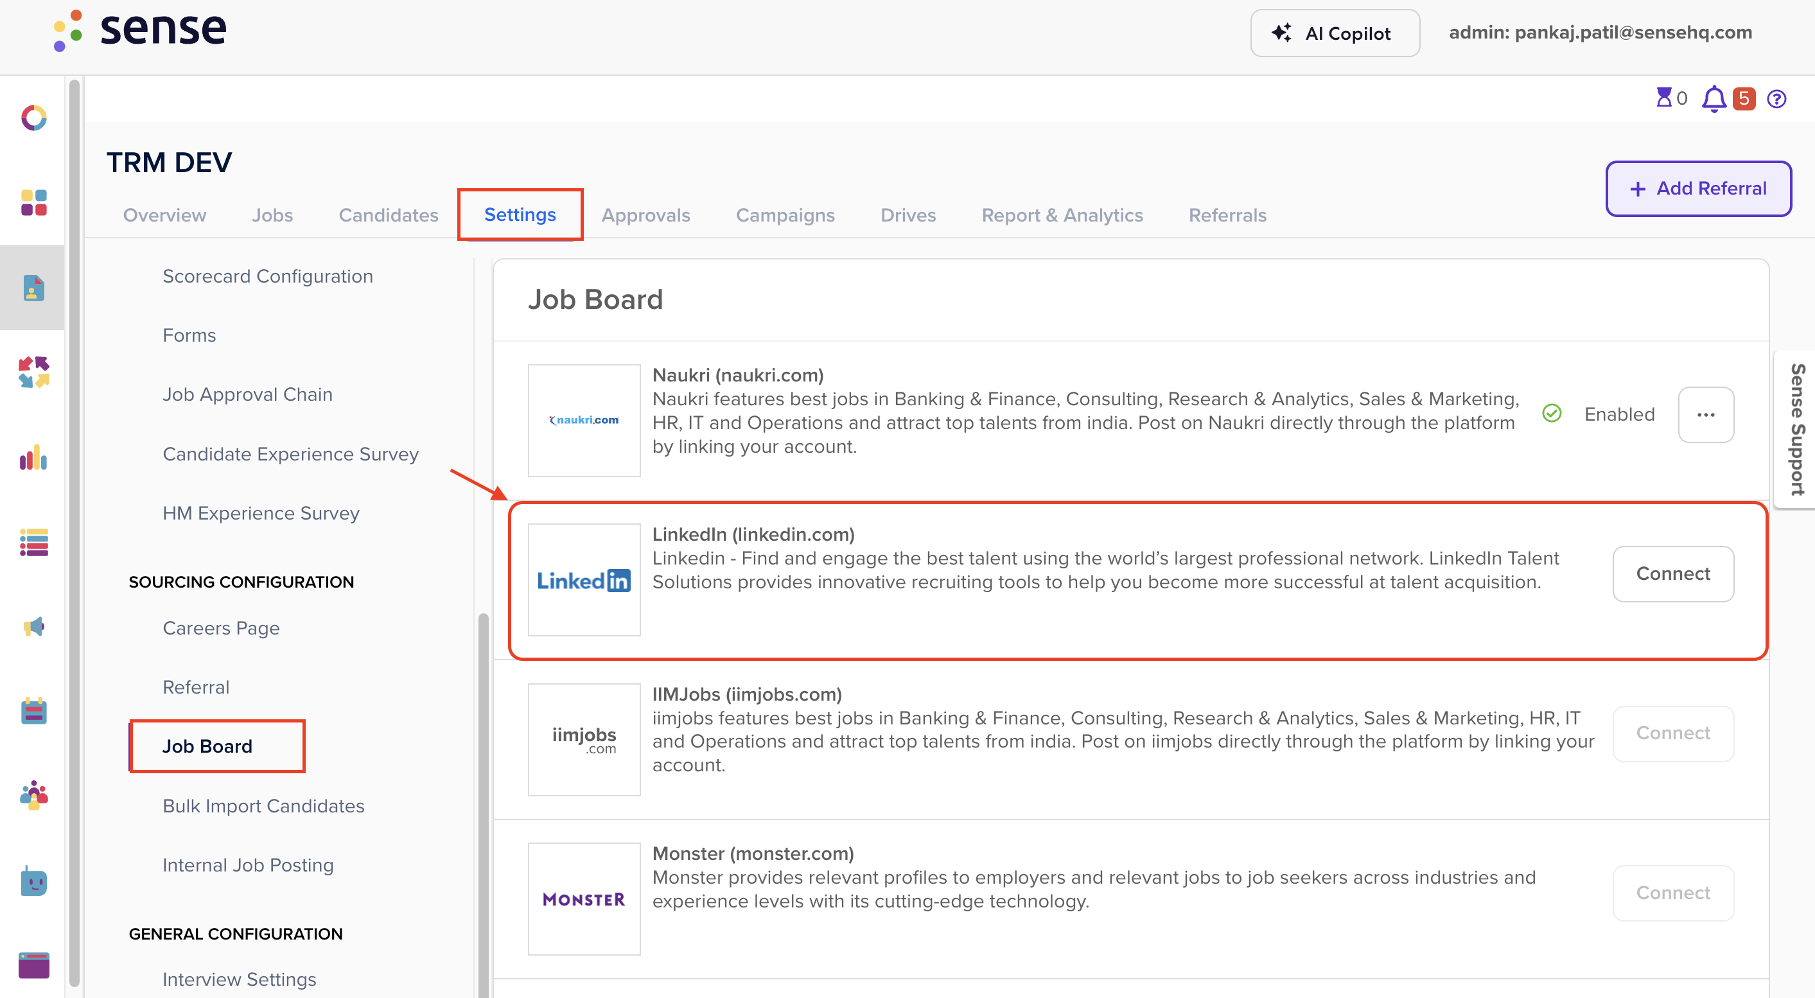Screen dimensions: 1815x998
Task: Open Internal Job Posting settings
Action: (247, 865)
